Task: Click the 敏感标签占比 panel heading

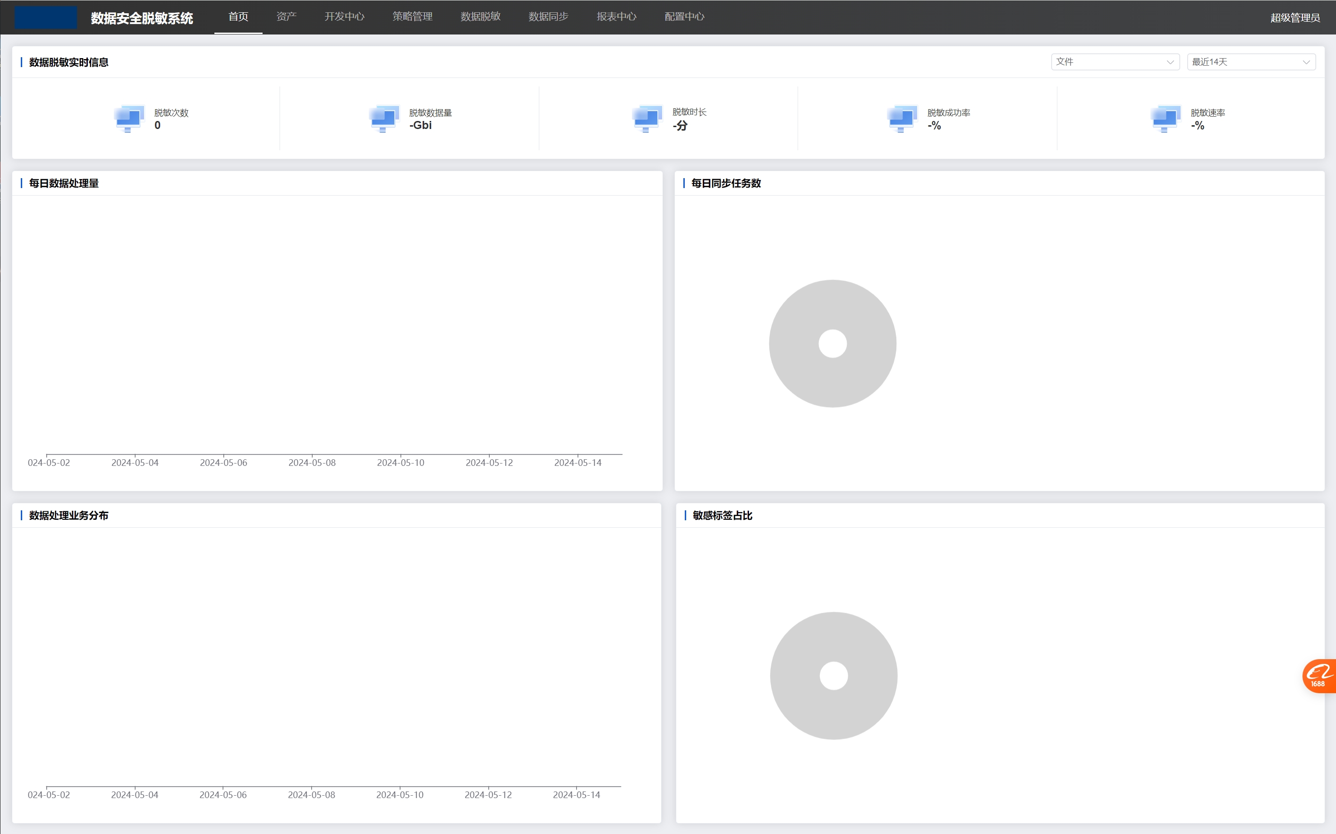Action: 723,515
